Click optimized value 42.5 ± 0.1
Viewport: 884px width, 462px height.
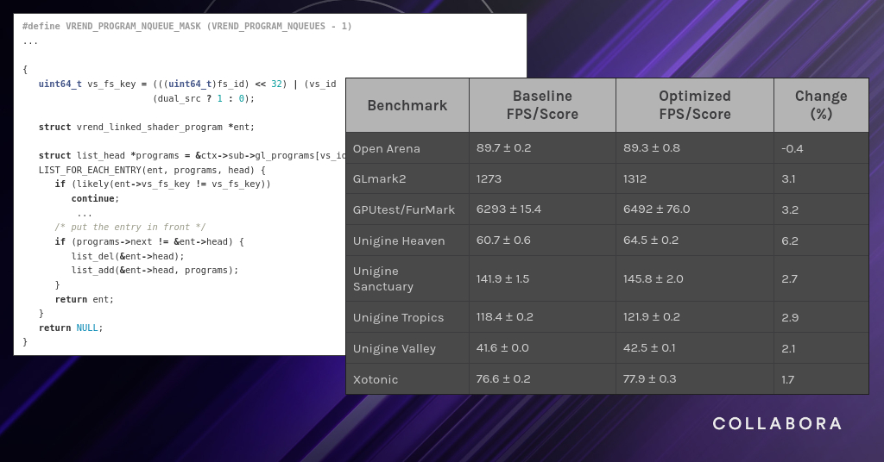649,347
